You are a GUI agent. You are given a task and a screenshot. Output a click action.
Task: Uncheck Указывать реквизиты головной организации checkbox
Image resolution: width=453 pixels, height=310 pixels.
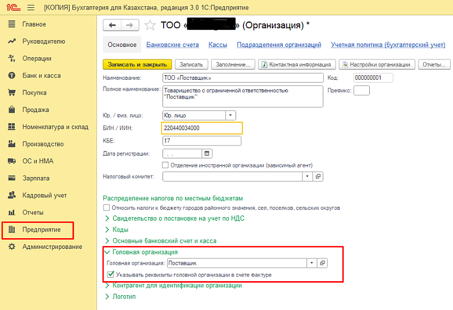pos(110,274)
